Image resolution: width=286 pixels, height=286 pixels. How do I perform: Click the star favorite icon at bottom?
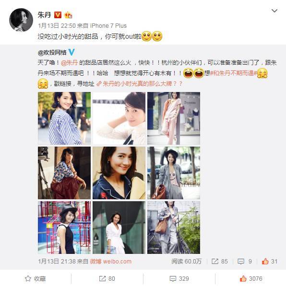coord(28,278)
